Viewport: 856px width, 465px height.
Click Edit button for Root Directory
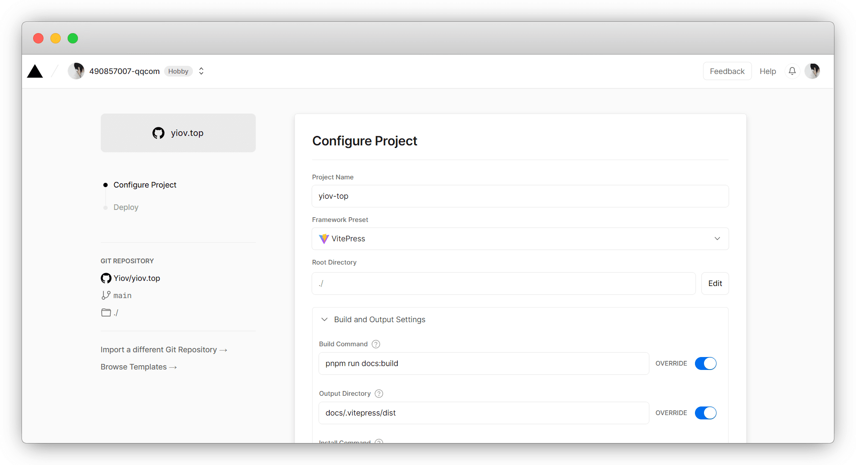pos(715,283)
